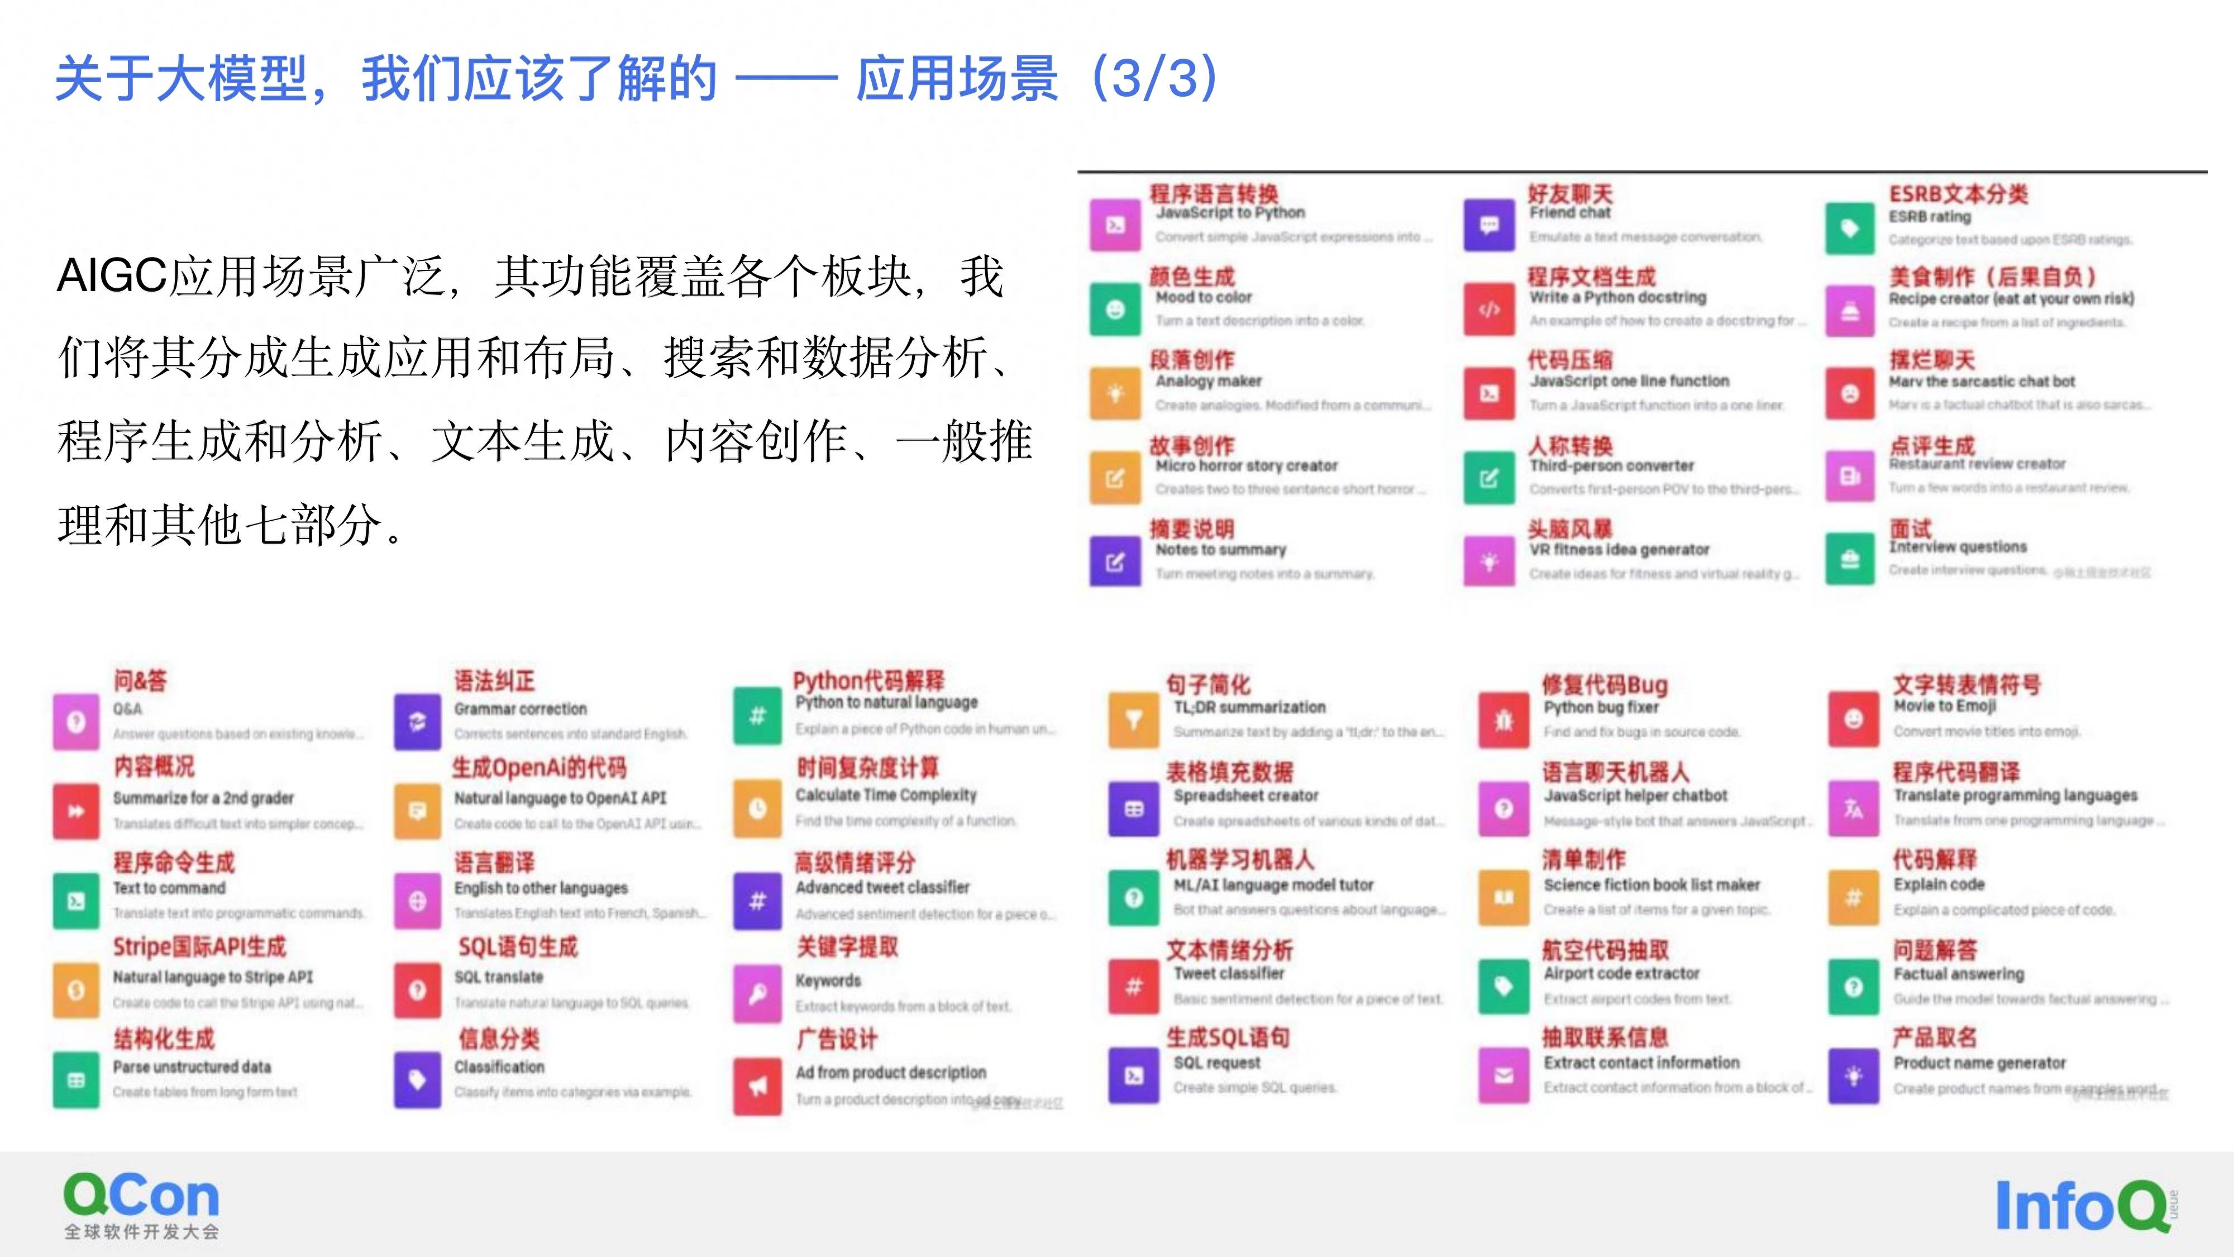Click the Keywords key icon
Image resolution: width=2234 pixels, height=1257 pixels.
pos(757,994)
